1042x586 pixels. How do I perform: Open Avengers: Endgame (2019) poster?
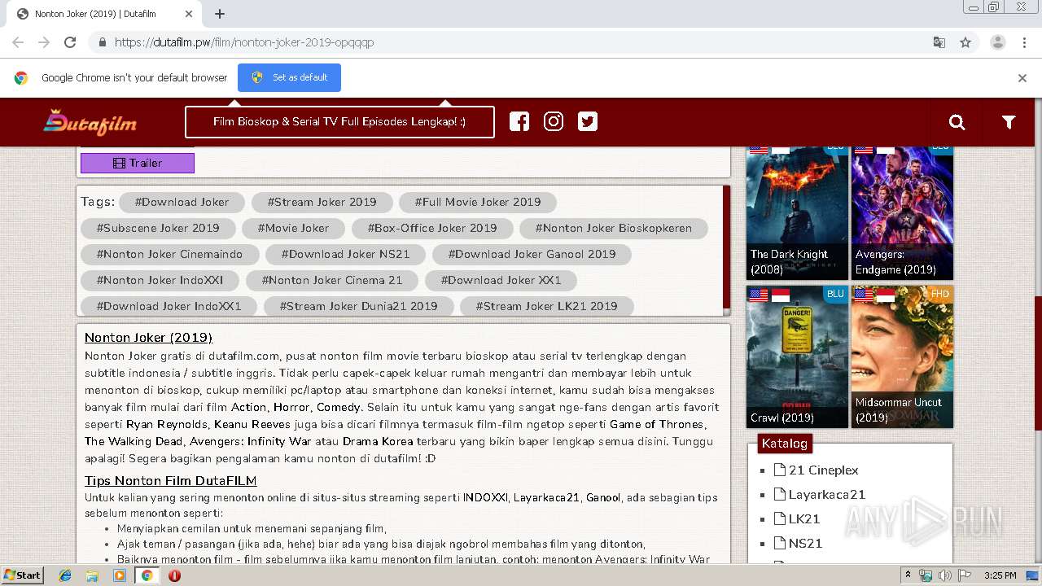pos(902,213)
